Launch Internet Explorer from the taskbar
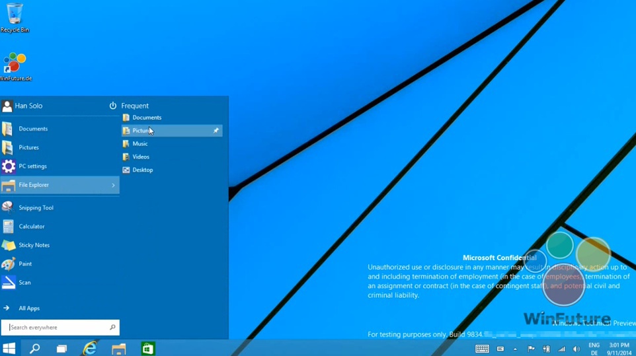This screenshot has width=636, height=356. (90, 348)
